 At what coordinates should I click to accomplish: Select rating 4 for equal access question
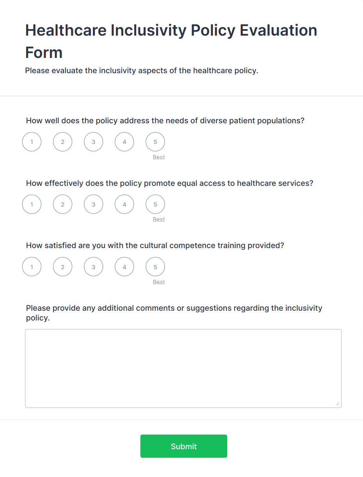[x=124, y=204]
